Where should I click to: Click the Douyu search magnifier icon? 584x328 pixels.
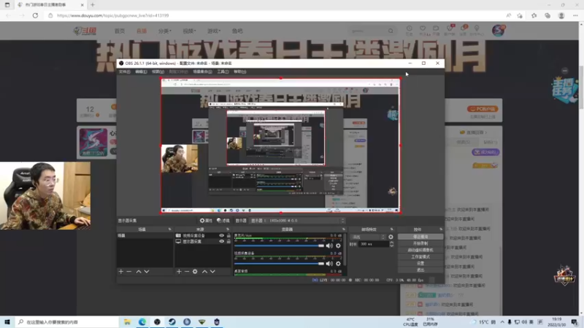click(391, 31)
